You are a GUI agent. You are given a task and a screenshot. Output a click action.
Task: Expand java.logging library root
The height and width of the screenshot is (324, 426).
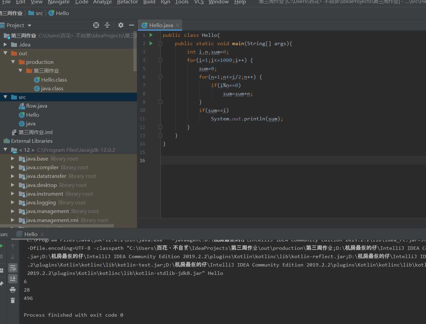13,202
